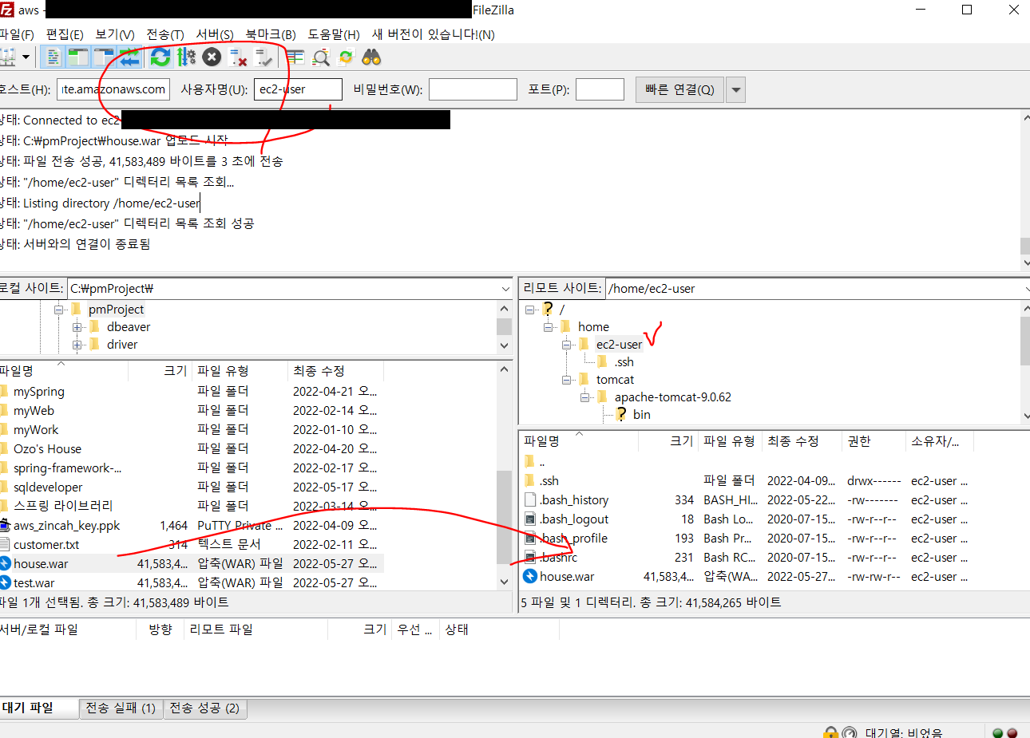Viewport: 1030px width, 738px height.
Task: Open the 파일(F) menu
Action: pos(16,34)
